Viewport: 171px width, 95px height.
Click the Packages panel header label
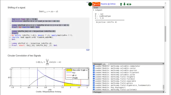[97, 92]
